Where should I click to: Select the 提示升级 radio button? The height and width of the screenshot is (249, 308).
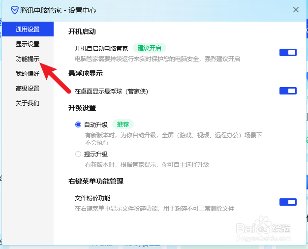tap(78, 154)
